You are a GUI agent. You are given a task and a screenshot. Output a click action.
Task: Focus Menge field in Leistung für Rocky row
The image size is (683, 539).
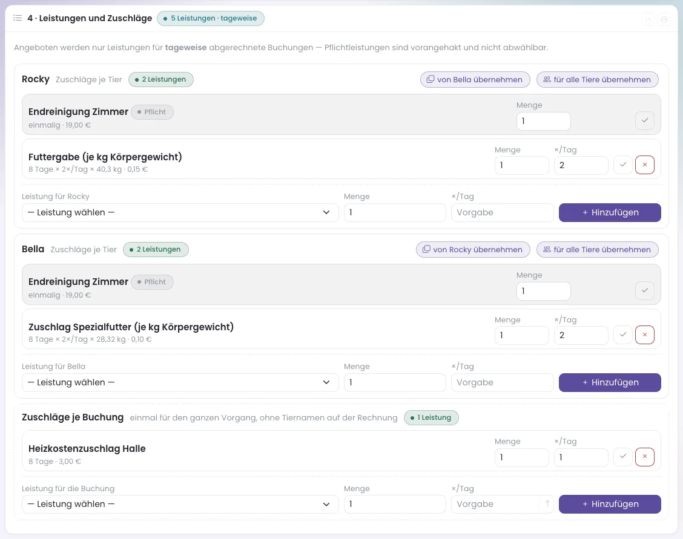click(x=395, y=212)
